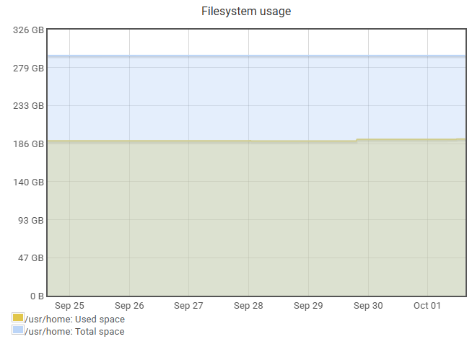This screenshot has height=339, width=472.
Task: Select the 140 GB axis value
Action: 29,182
